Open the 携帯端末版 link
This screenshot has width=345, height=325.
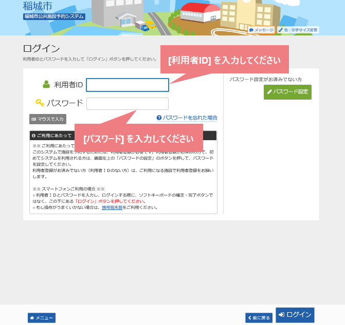[x=112, y=207]
